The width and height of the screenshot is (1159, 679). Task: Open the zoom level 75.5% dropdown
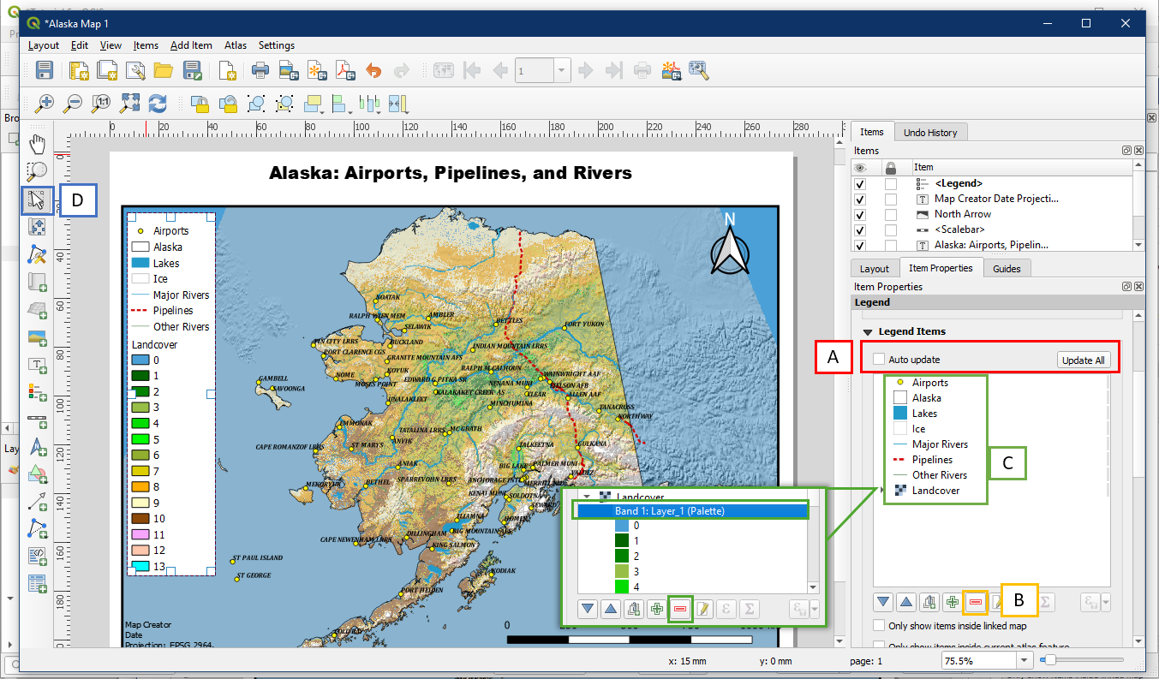(x=1024, y=660)
